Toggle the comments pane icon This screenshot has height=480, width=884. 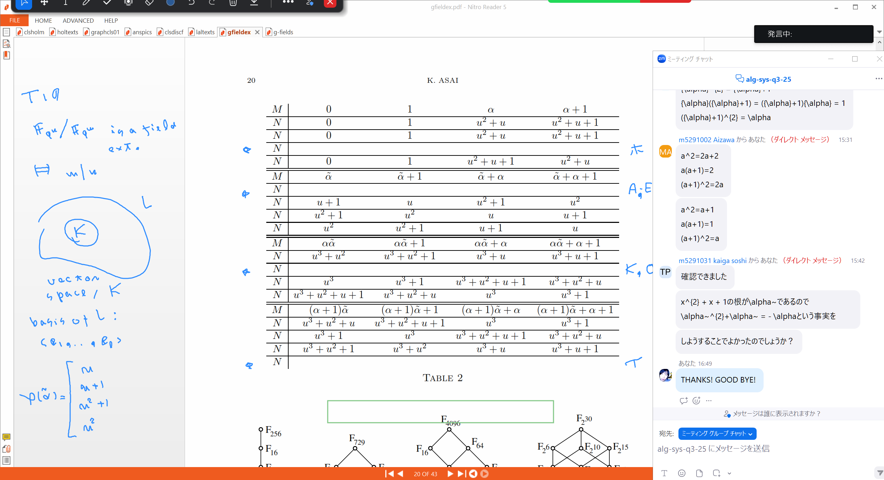[x=6, y=437]
